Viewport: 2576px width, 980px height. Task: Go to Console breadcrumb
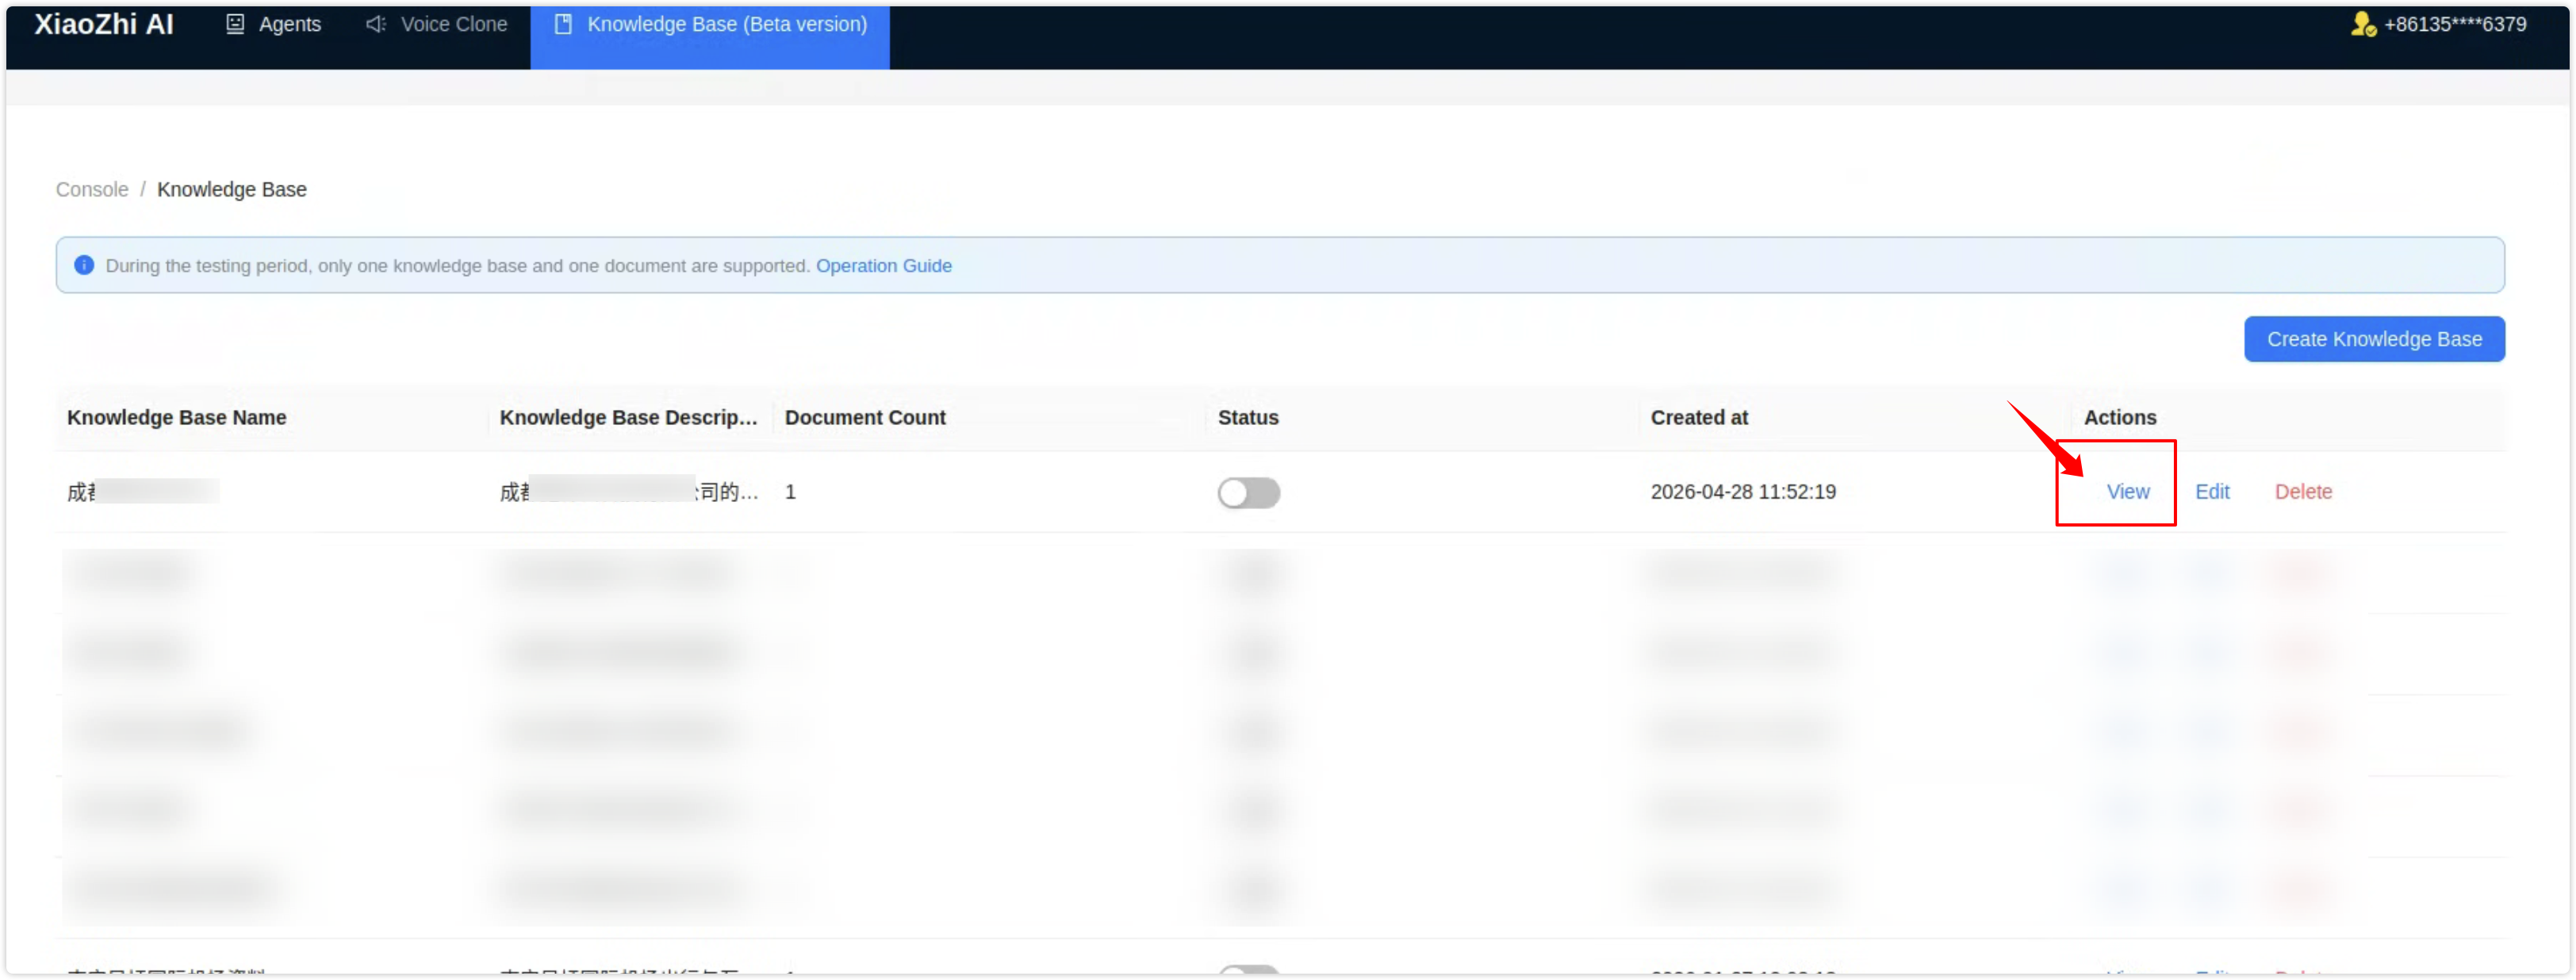pyautogui.click(x=92, y=189)
